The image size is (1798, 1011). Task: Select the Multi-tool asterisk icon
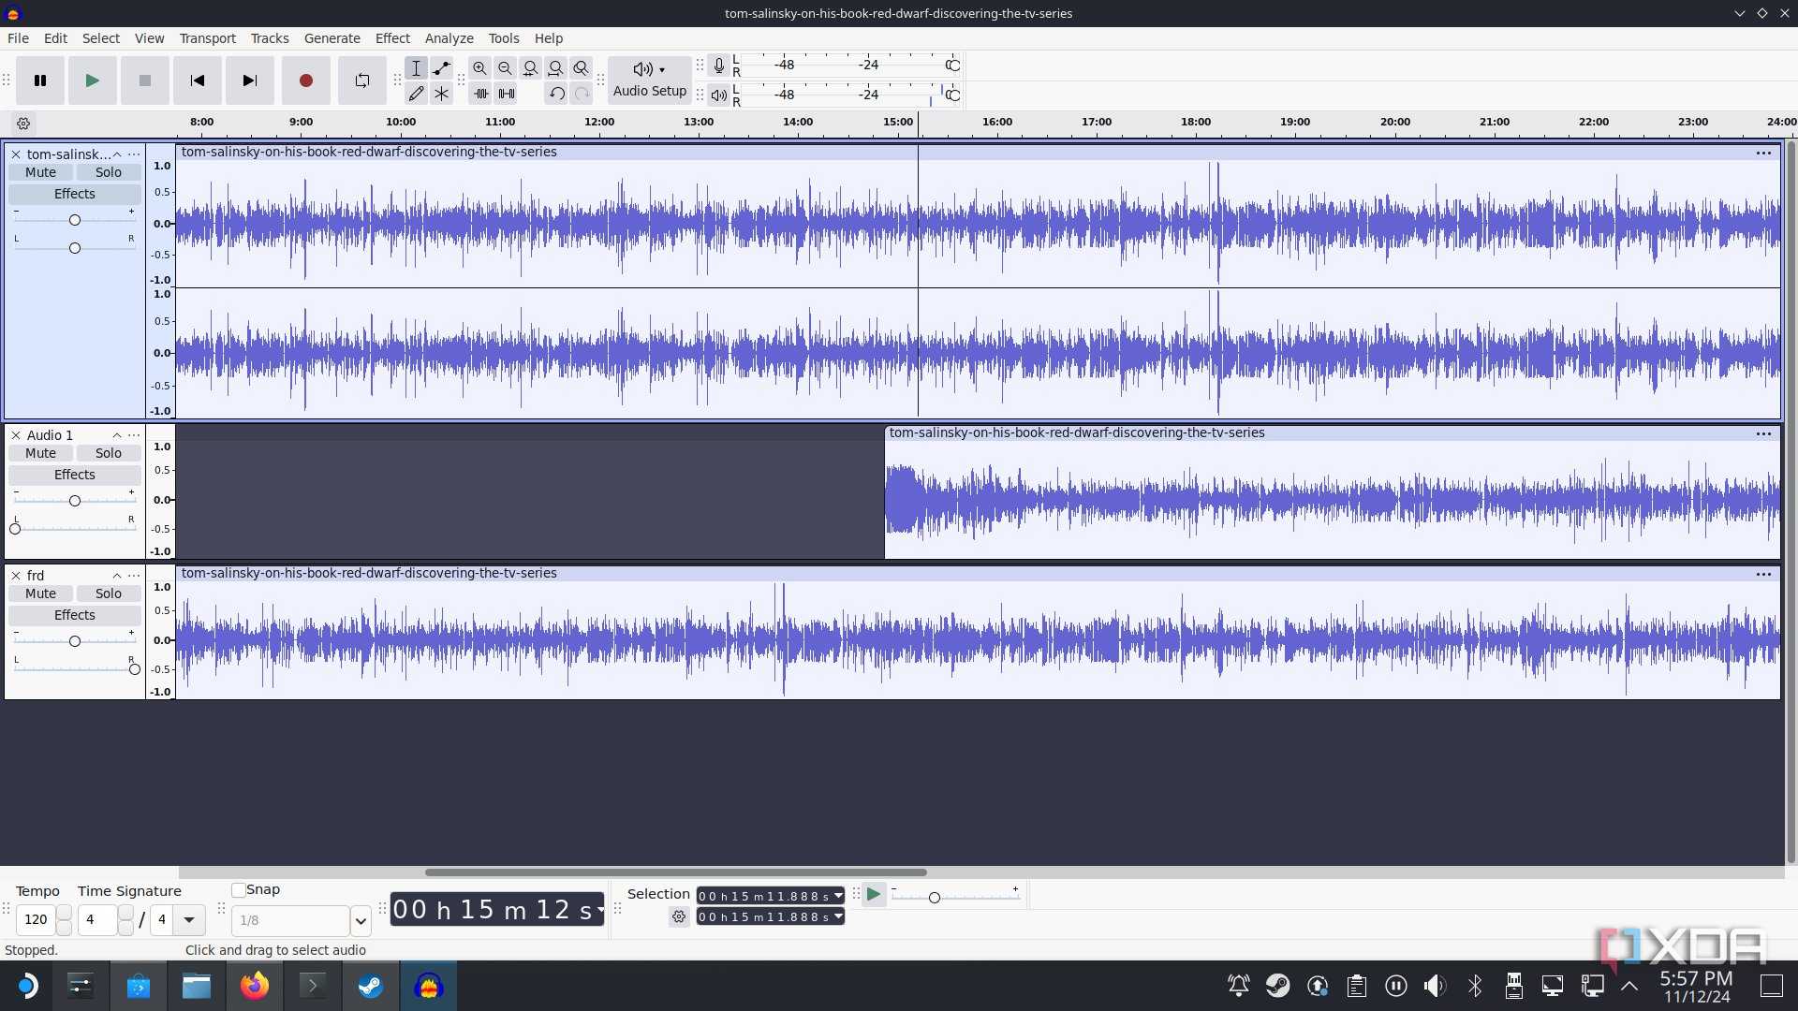coord(441,94)
